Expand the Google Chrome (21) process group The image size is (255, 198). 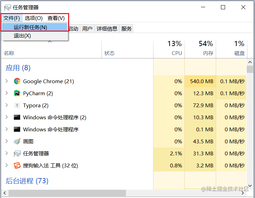tap(7, 81)
